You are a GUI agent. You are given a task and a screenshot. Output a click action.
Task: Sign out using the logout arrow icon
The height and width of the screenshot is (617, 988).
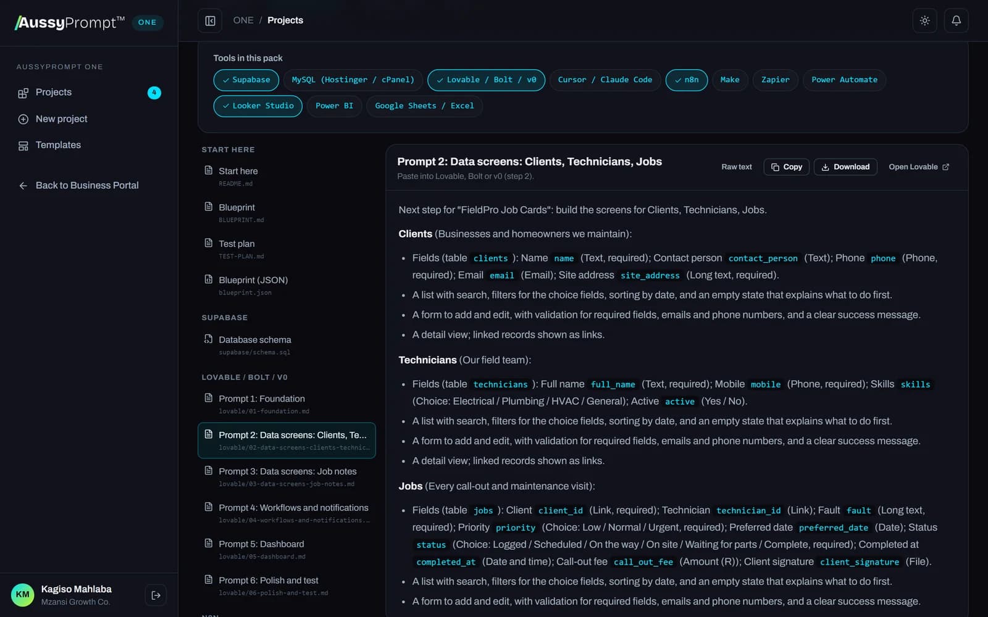click(x=156, y=595)
